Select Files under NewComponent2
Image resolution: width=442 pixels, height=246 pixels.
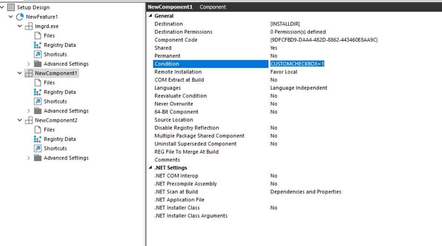point(49,130)
